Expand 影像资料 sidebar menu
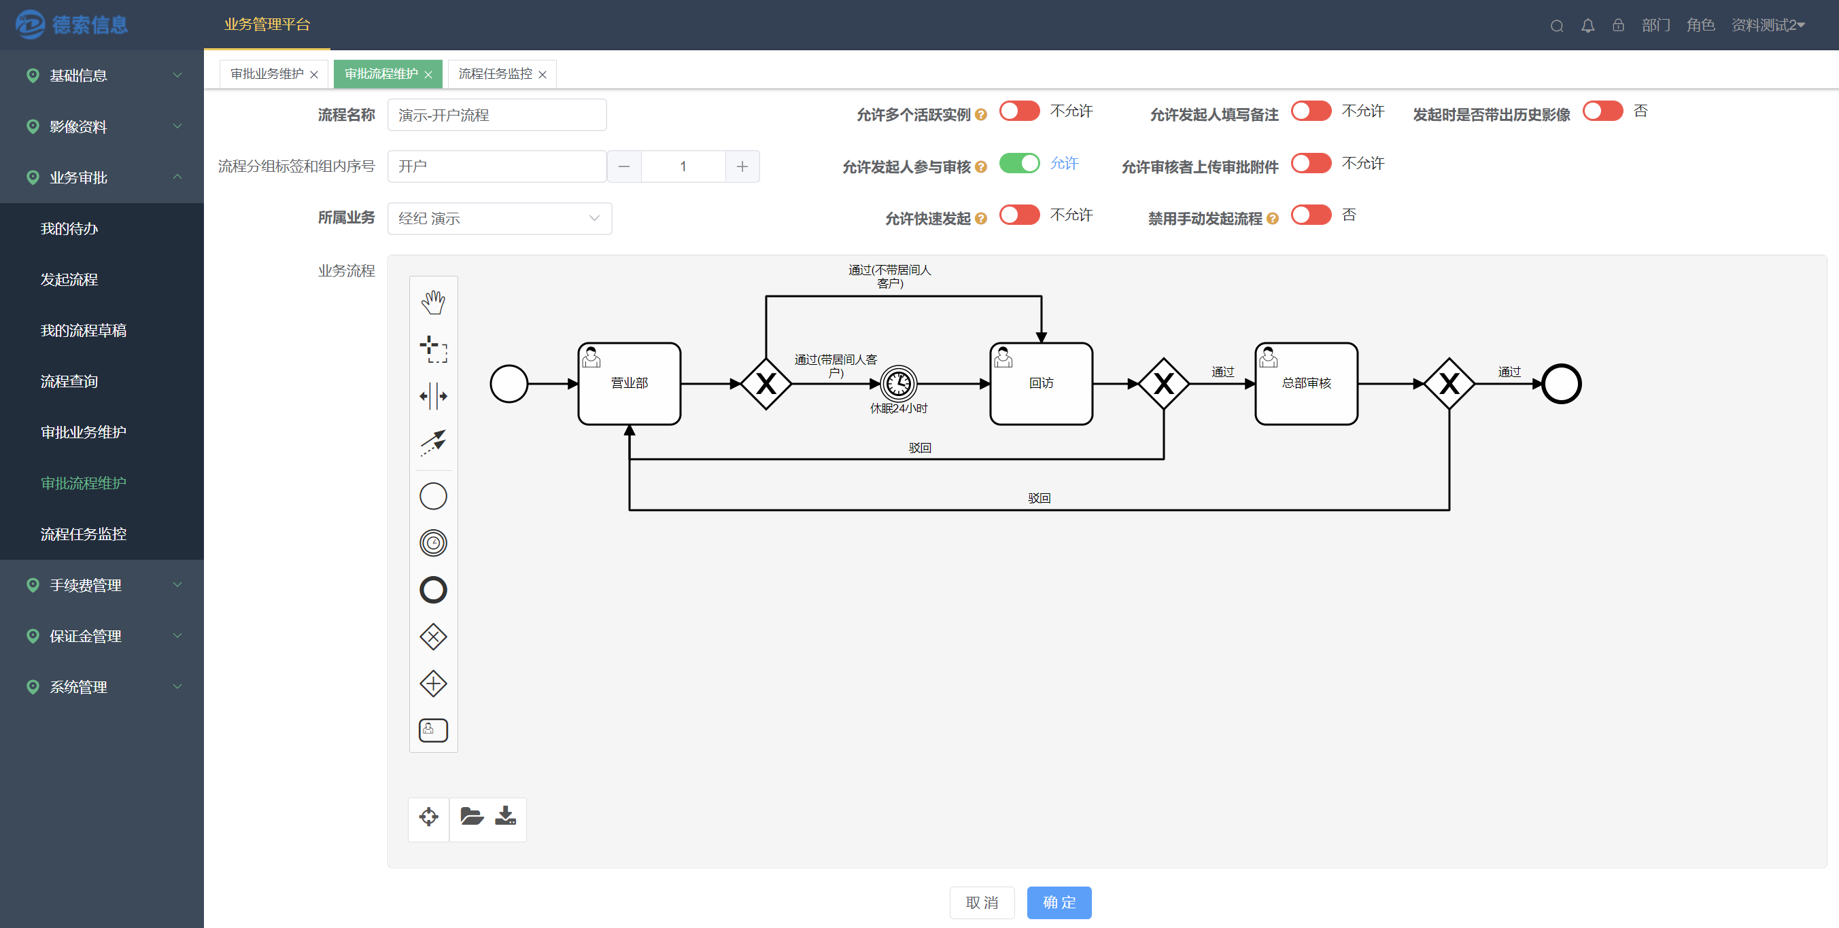Image resolution: width=1839 pixels, height=928 pixels. click(102, 126)
